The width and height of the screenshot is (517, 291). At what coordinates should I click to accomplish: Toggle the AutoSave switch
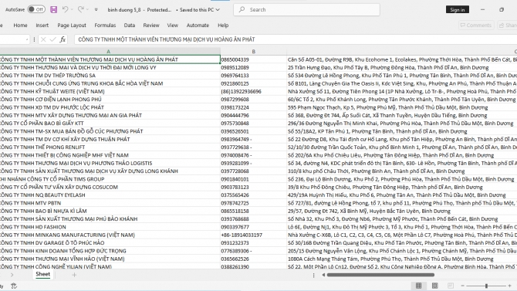[36, 9]
